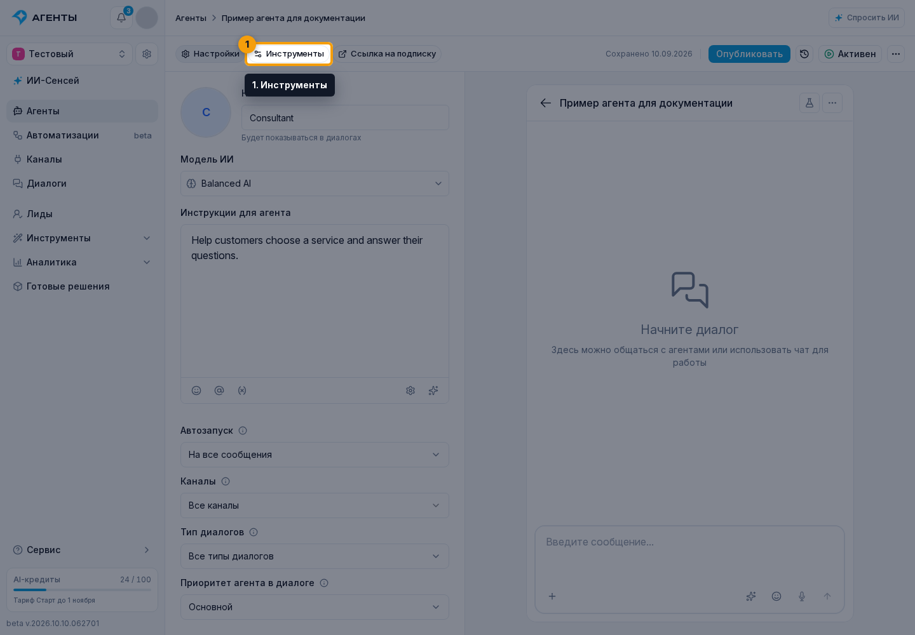Open instructions settings gear icon

click(410, 391)
